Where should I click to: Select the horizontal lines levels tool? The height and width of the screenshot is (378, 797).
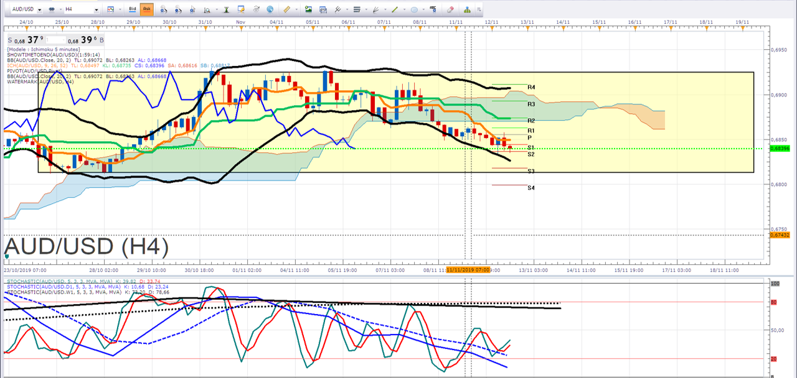357,9
